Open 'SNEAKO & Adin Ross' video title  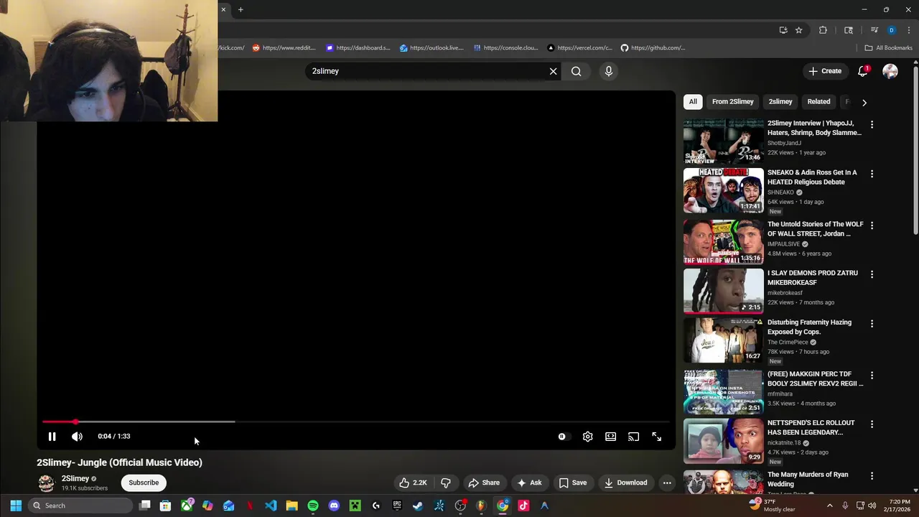click(x=812, y=177)
